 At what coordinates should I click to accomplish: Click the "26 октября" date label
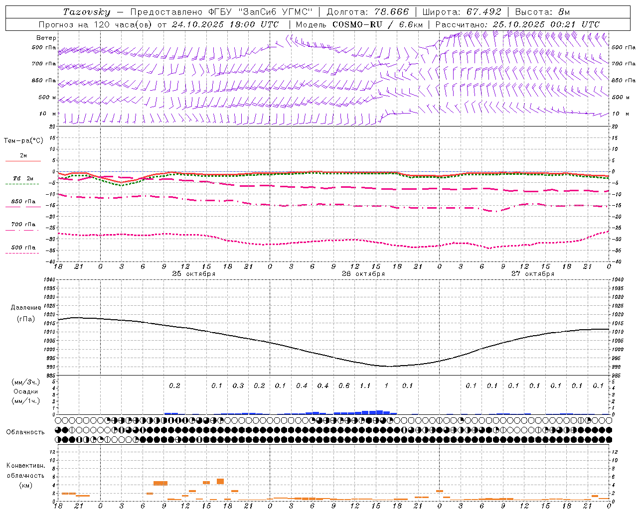[363, 274]
